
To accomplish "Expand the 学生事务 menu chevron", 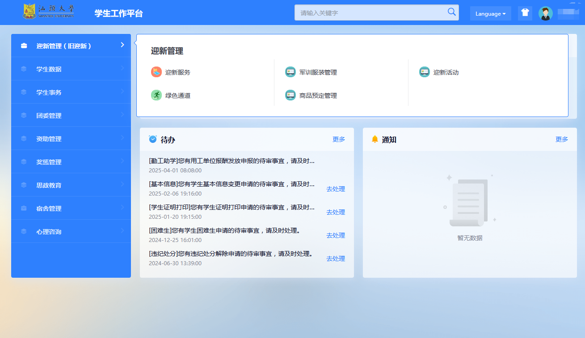I will [122, 91].
